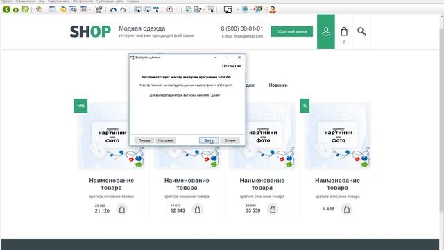
Task: Click the phone number 8 (800) 00-01-01
Action: (242, 28)
